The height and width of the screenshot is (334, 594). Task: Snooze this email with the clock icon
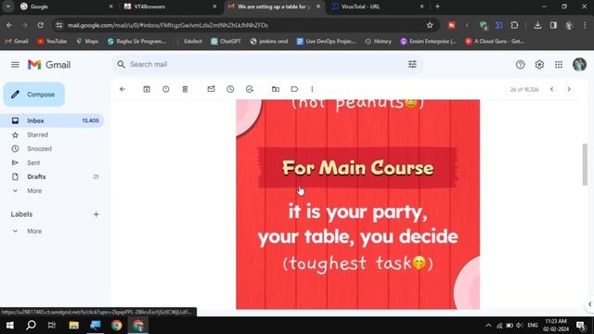(230, 89)
